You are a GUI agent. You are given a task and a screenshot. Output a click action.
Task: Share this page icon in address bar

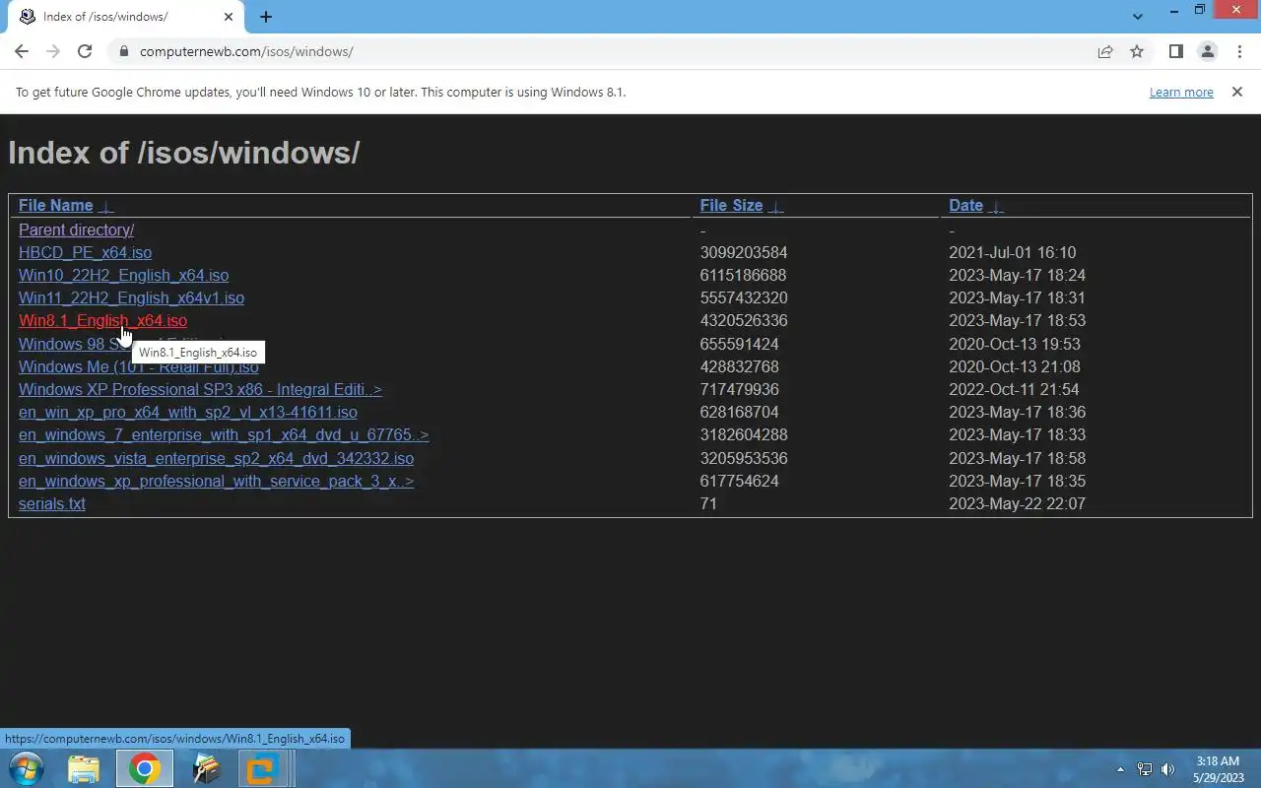1105,51
